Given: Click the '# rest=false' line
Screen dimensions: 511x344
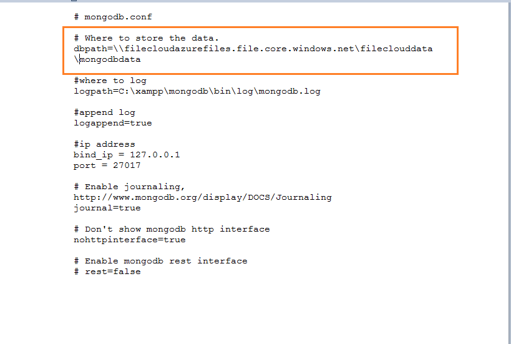Looking at the screenshot, I should (x=107, y=272).
